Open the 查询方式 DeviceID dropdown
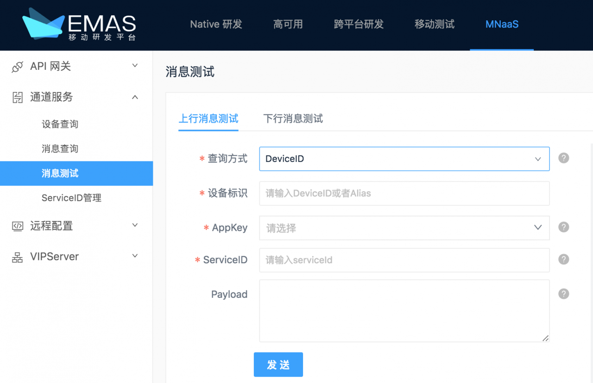Screen dimensions: 593x383 (404, 159)
